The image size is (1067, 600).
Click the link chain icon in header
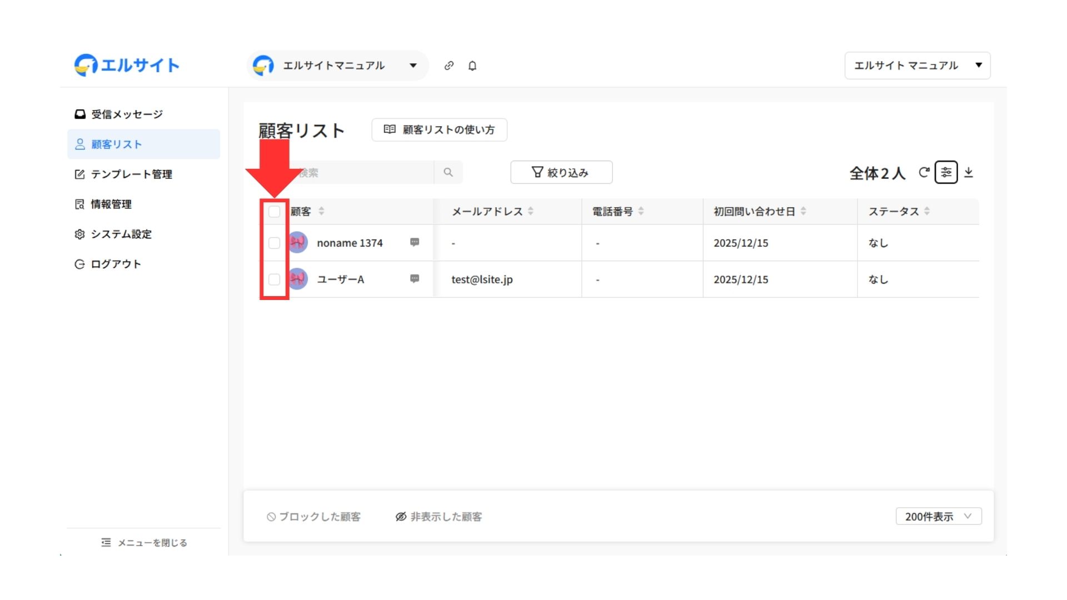[x=448, y=66]
